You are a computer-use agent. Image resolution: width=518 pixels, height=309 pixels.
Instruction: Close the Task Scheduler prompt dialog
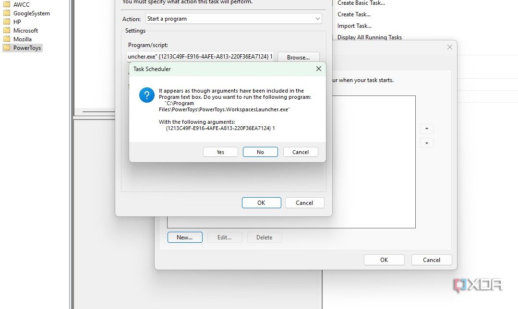[318, 69]
